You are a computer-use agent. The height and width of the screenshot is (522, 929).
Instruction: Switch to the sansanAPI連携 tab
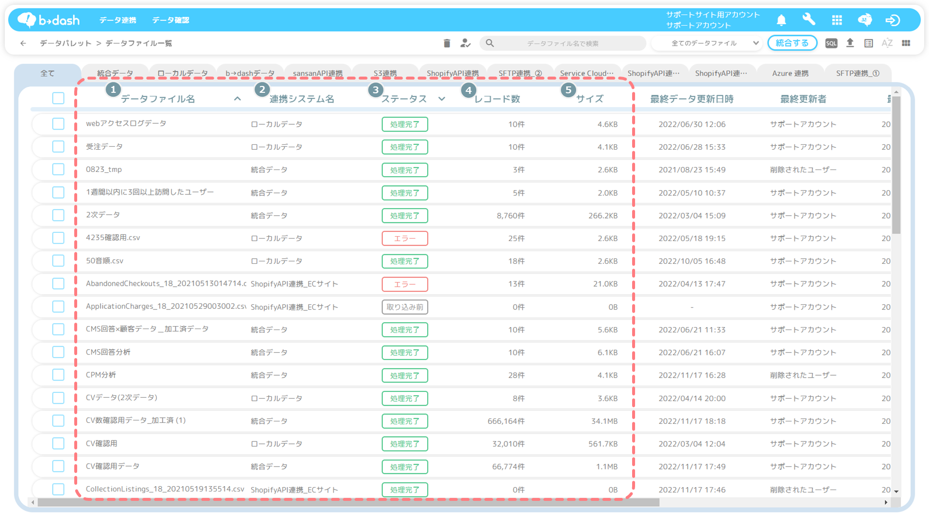click(x=318, y=73)
